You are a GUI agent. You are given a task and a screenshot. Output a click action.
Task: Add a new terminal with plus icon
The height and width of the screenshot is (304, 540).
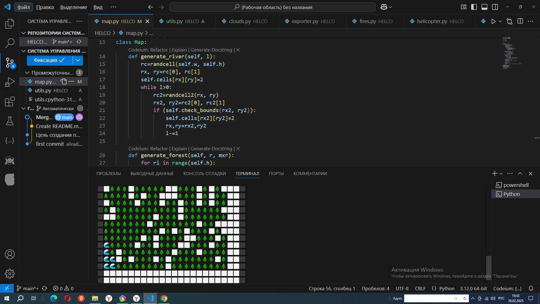pos(495,173)
